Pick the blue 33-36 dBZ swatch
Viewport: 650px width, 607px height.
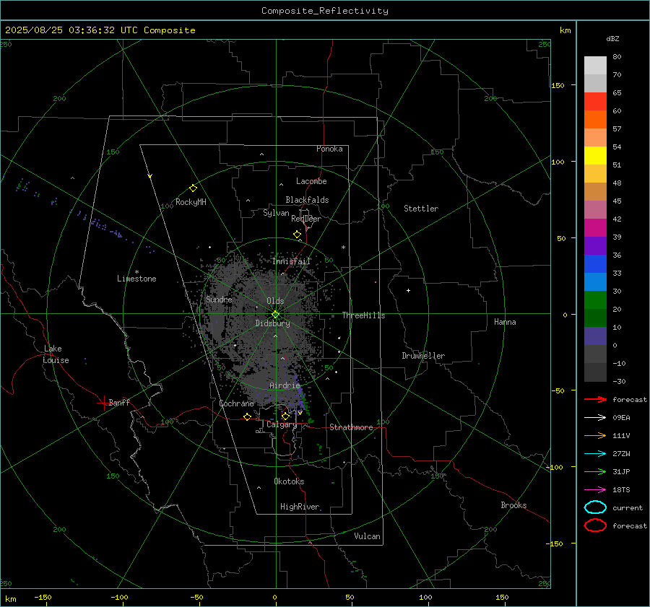point(595,264)
